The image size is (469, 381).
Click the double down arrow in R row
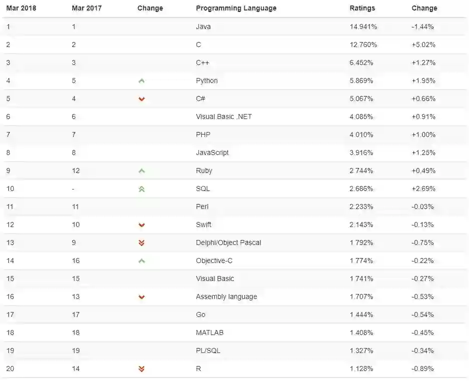tap(142, 369)
